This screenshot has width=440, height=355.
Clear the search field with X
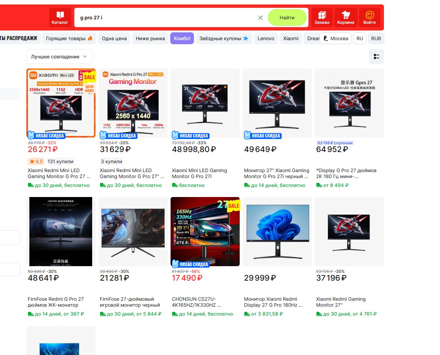(x=261, y=18)
